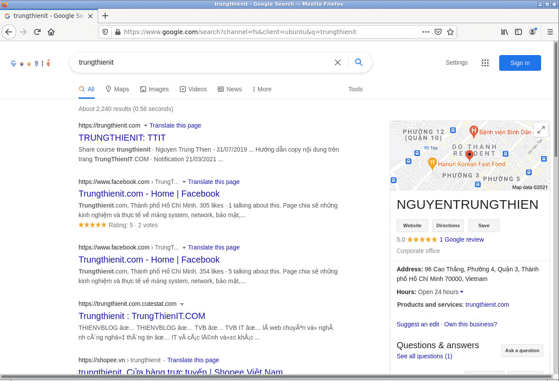Image resolution: width=559 pixels, height=381 pixels.
Task: Close the trungthienit Google Search tab
Action: pyautogui.click(x=90, y=16)
